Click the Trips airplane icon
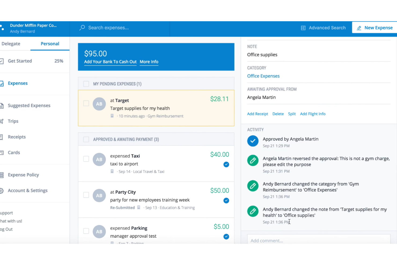The image size is (397, 265). [2, 121]
